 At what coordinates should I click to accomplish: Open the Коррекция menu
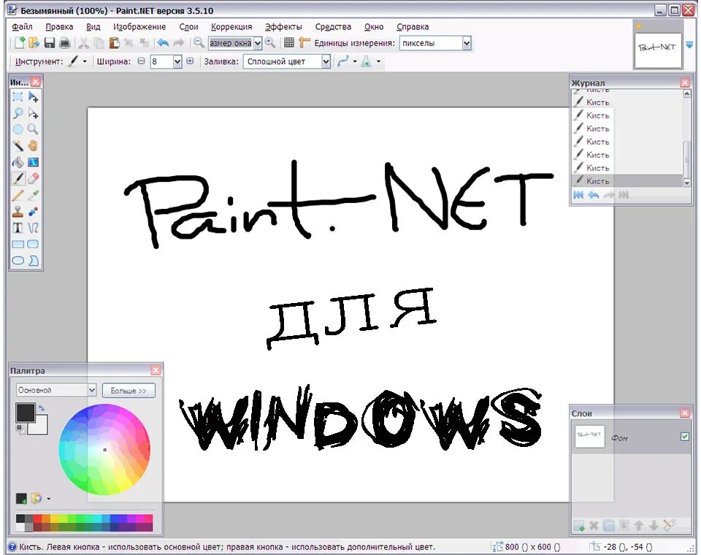pos(231,27)
